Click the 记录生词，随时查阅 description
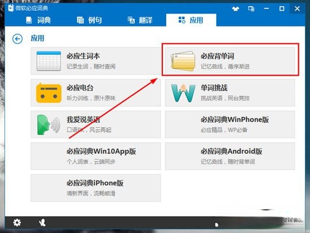Viewport: 310px width, 233px height. click(91, 67)
